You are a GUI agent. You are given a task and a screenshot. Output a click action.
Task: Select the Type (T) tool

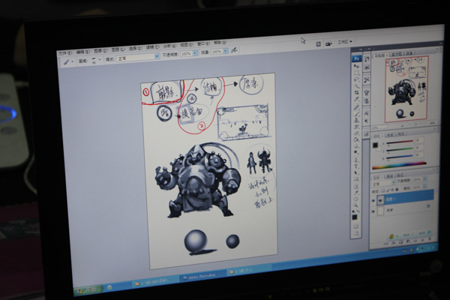coord(356,166)
